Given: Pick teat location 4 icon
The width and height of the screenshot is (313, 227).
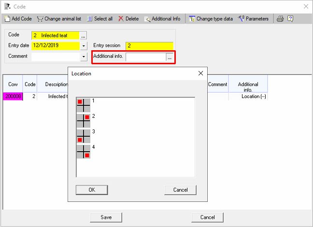Looking at the screenshot, I should [84, 151].
